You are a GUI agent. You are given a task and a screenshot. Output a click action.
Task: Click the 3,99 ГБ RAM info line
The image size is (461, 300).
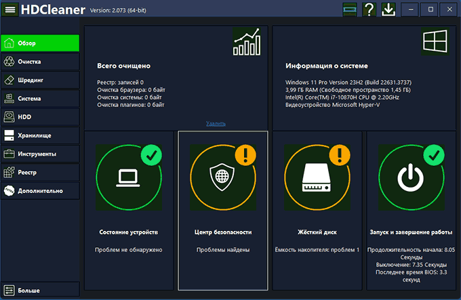(x=348, y=90)
